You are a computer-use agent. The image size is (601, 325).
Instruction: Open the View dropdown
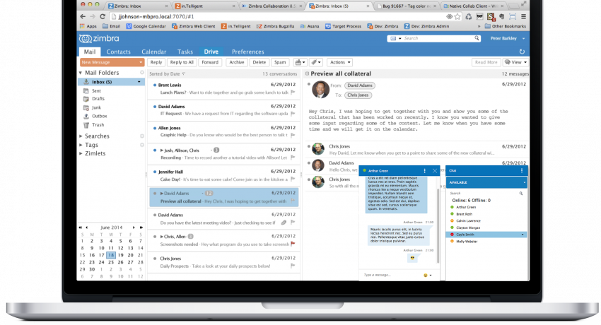click(515, 62)
